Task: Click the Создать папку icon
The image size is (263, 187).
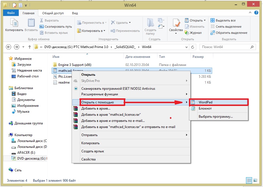Action: [150, 27]
